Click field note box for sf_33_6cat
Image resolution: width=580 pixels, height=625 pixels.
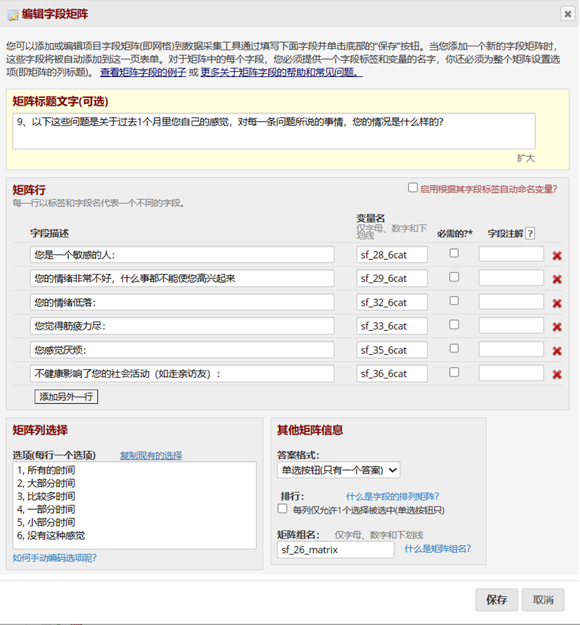pos(511,326)
